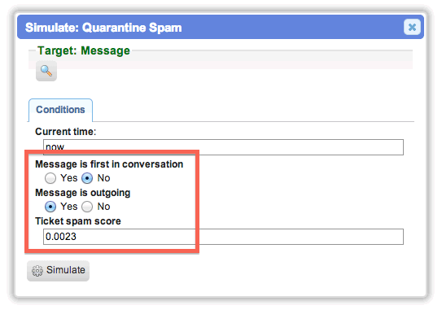Switch to the Conditions tab
442x314 pixels.
tap(60, 110)
